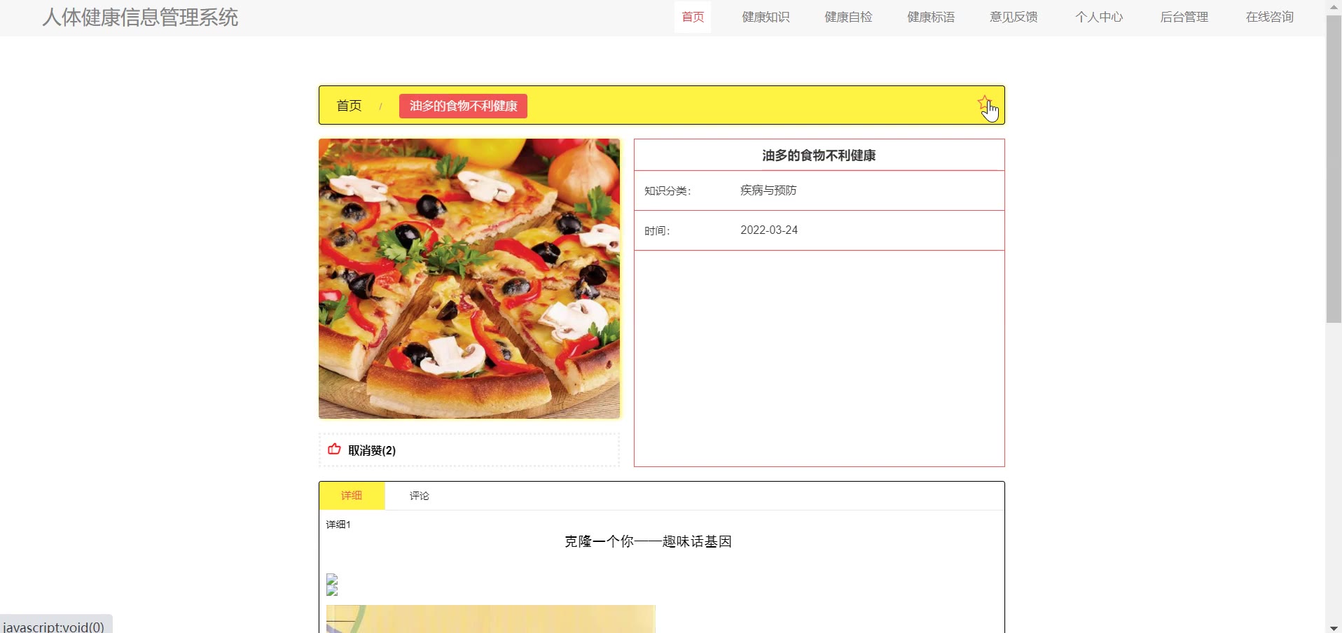1342x633 pixels.
Task: Open the 意见反馈 page
Action: point(1014,17)
